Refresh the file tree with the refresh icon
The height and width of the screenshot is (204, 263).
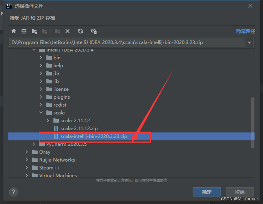[80, 31]
